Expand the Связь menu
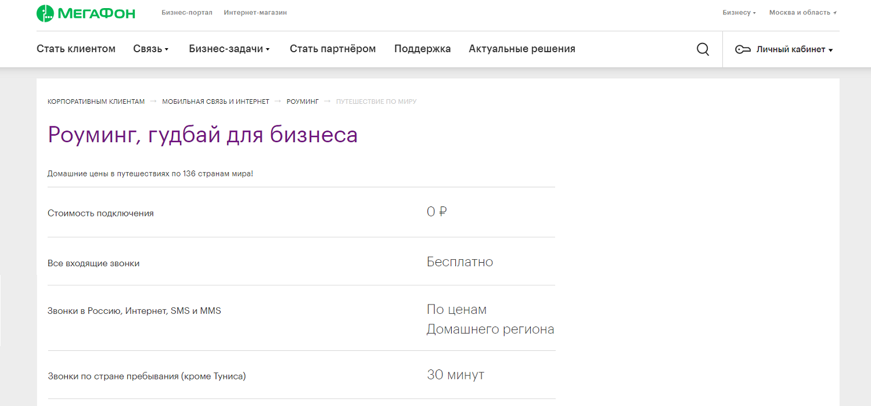 151,49
